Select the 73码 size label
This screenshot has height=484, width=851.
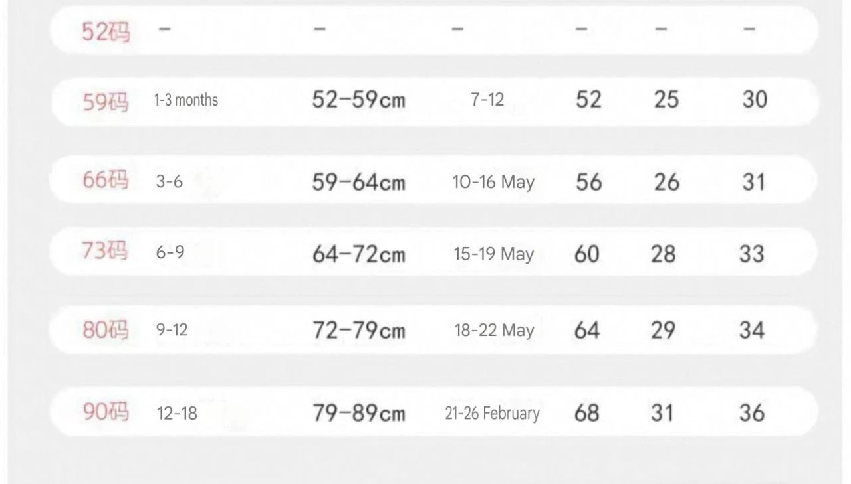[105, 252]
